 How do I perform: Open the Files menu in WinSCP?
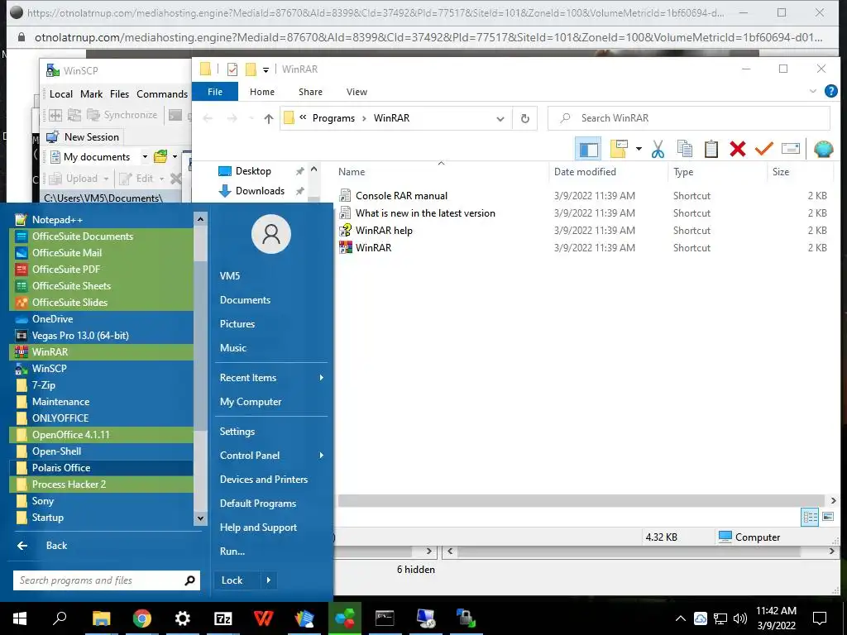(119, 94)
